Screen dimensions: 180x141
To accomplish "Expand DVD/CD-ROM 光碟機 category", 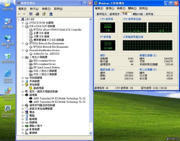I will point(22,23).
